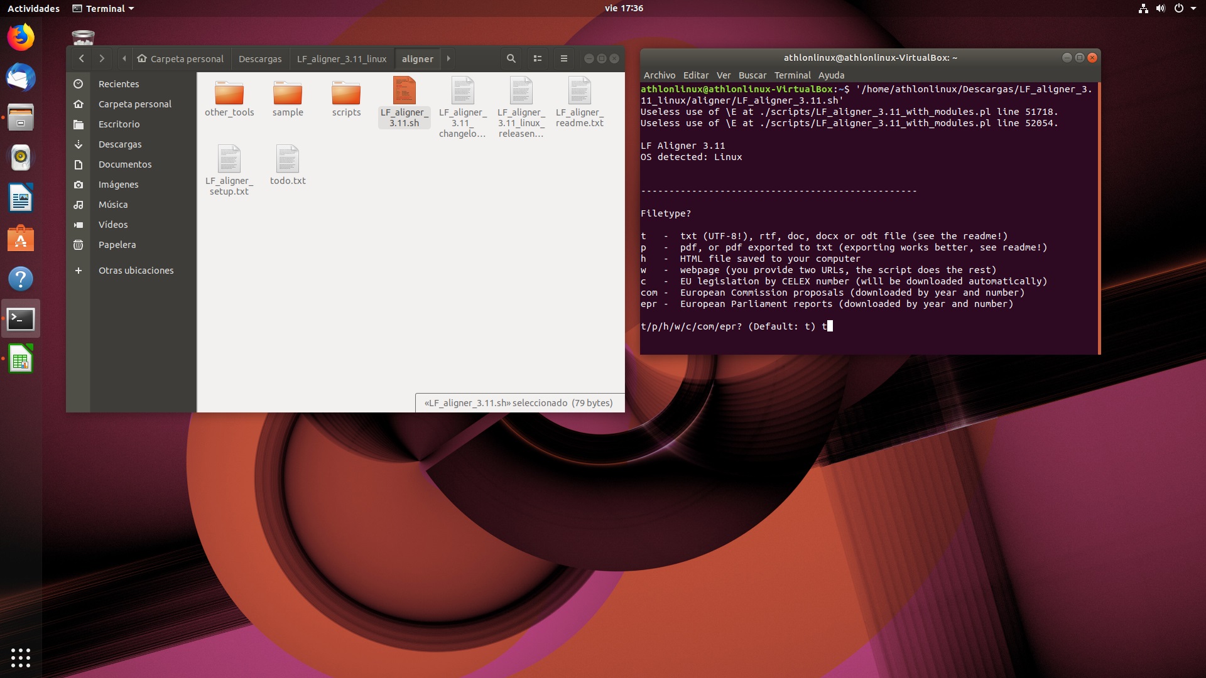Launch Firefox from the dock

coord(21,37)
